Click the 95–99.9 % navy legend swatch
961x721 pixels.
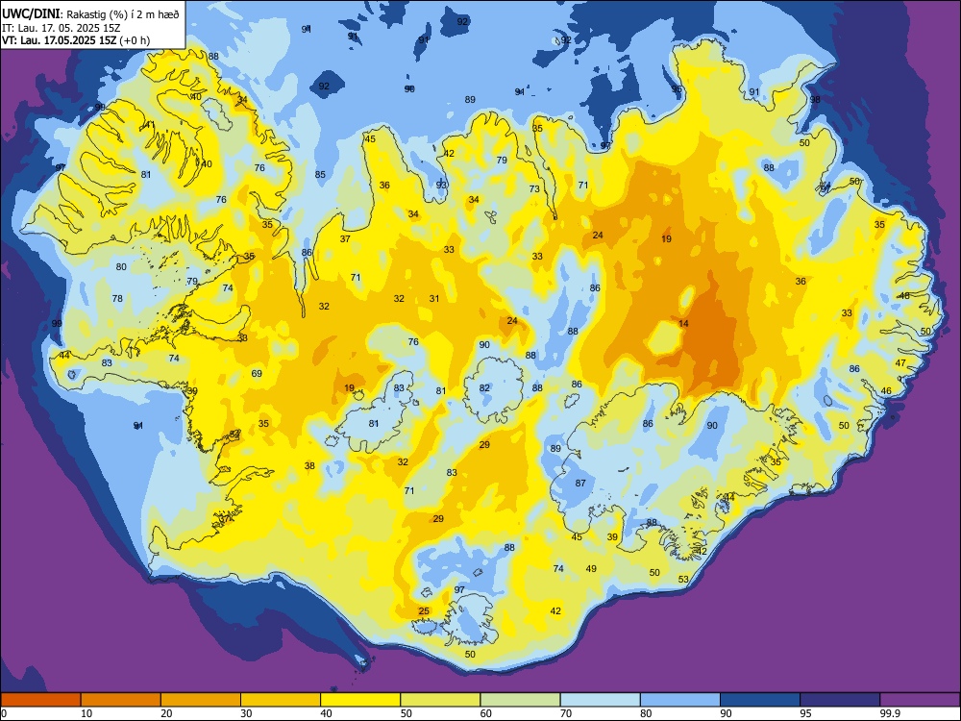pos(840,700)
